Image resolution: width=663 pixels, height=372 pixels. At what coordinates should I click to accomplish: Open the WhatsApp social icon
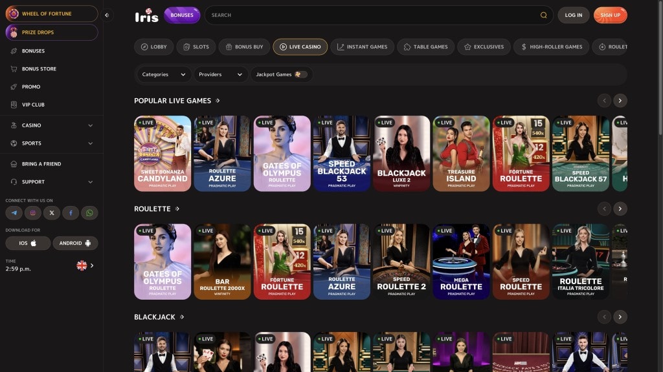[89, 213]
